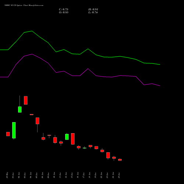Click the 09 Jun date axis label
This screenshot has width=184, height=184.
coord(48,175)
